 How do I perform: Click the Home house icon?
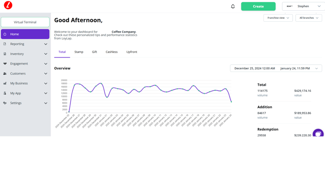5,34
